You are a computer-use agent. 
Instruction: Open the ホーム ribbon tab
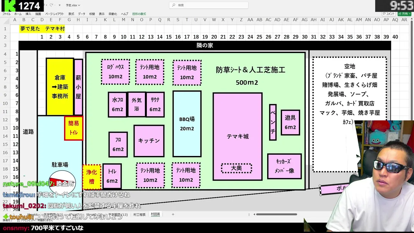point(18,14)
